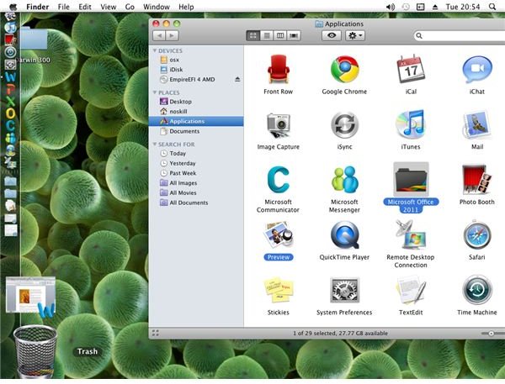Screen dimensions: 505x384
Task: Collapse the PLACES sidebar section
Action: pos(155,92)
